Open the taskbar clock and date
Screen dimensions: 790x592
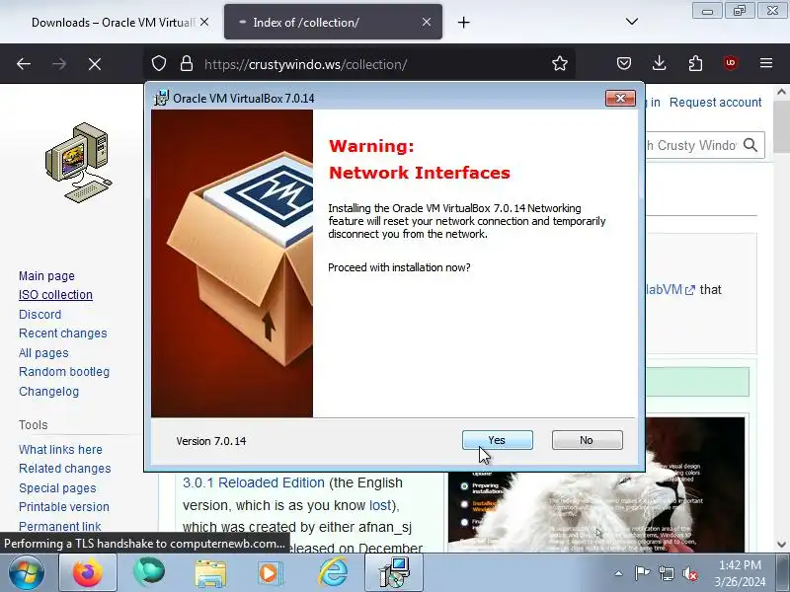coord(740,573)
